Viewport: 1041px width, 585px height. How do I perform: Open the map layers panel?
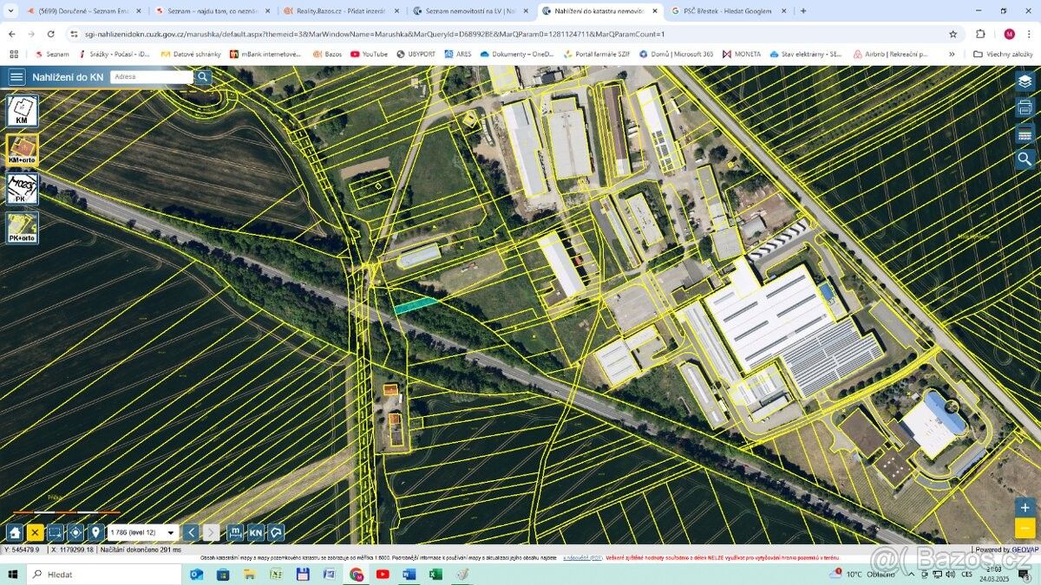[x=1025, y=81]
